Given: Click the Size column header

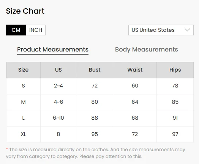Looking at the screenshot, I should pos(23,70).
